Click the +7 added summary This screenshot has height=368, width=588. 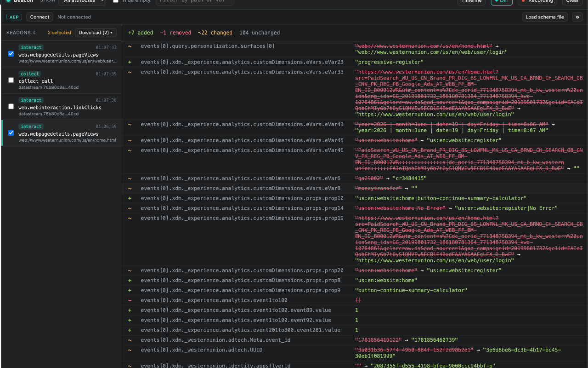pos(141,33)
